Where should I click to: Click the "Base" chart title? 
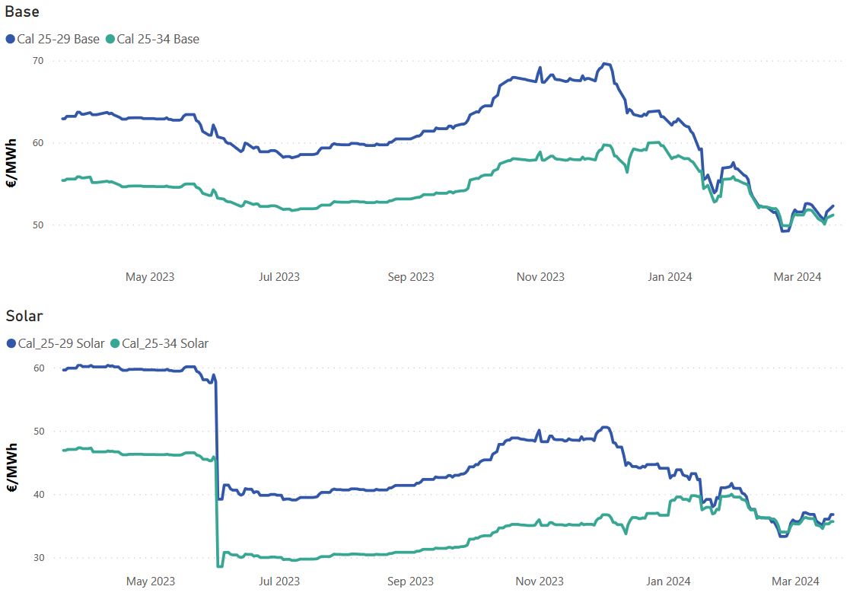coord(22,12)
